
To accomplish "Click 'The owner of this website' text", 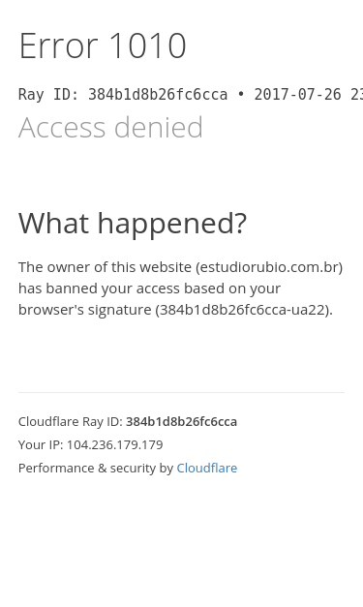I will pyautogui.click(x=105, y=267).
